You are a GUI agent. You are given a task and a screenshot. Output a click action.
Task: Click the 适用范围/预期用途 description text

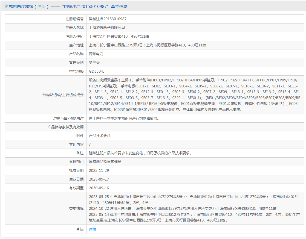124,118
